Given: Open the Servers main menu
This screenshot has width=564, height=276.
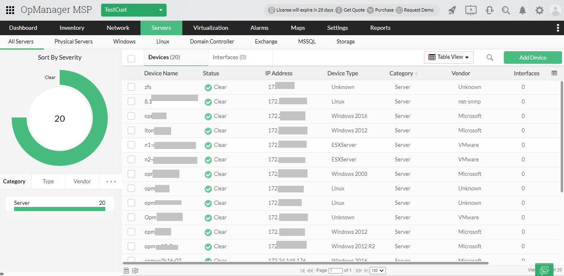Looking at the screenshot, I should click(161, 28).
